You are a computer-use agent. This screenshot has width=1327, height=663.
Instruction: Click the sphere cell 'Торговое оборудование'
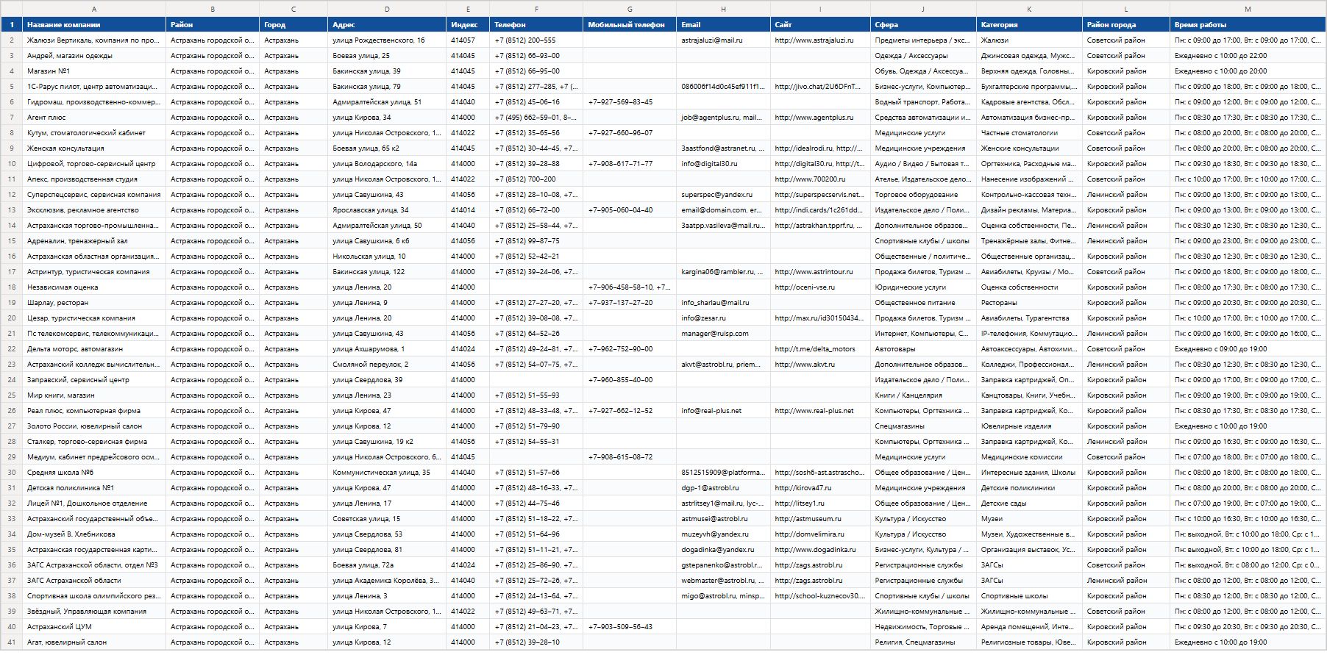(x=923, y=195)
